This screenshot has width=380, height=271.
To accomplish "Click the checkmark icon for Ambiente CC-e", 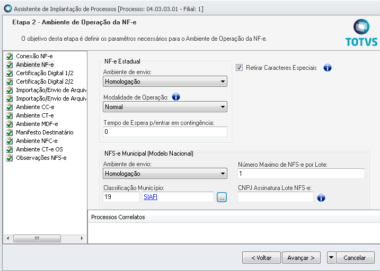I will (10, 107).
